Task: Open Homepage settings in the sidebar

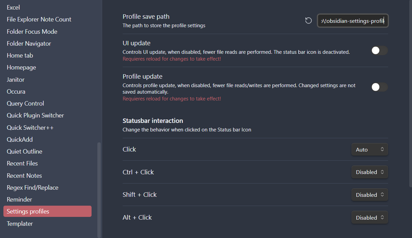Action: click(x=21, y=67)
